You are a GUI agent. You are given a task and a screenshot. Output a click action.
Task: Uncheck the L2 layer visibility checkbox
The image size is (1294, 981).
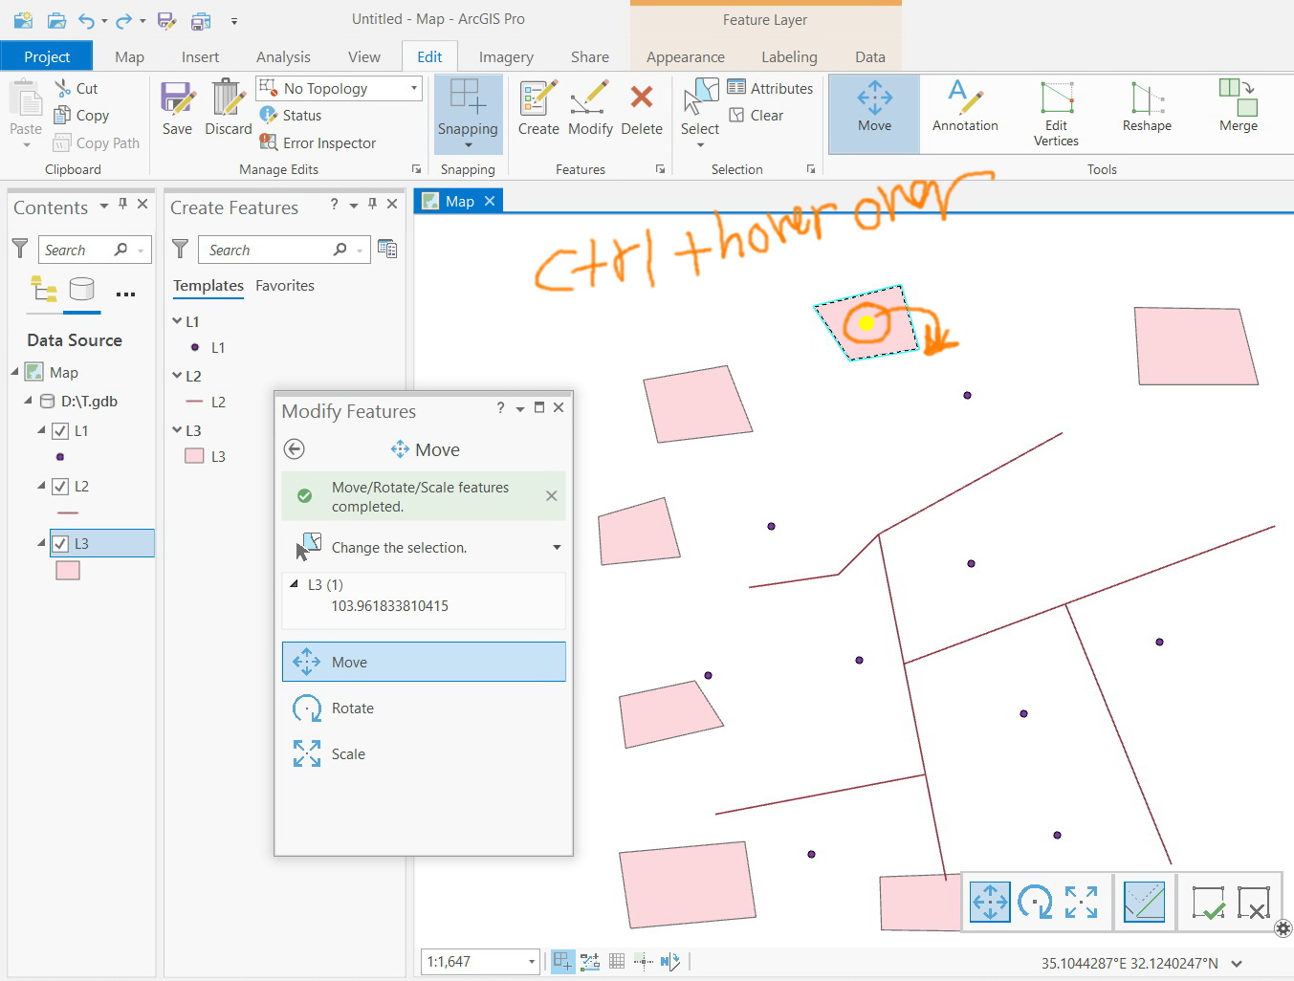59,486
